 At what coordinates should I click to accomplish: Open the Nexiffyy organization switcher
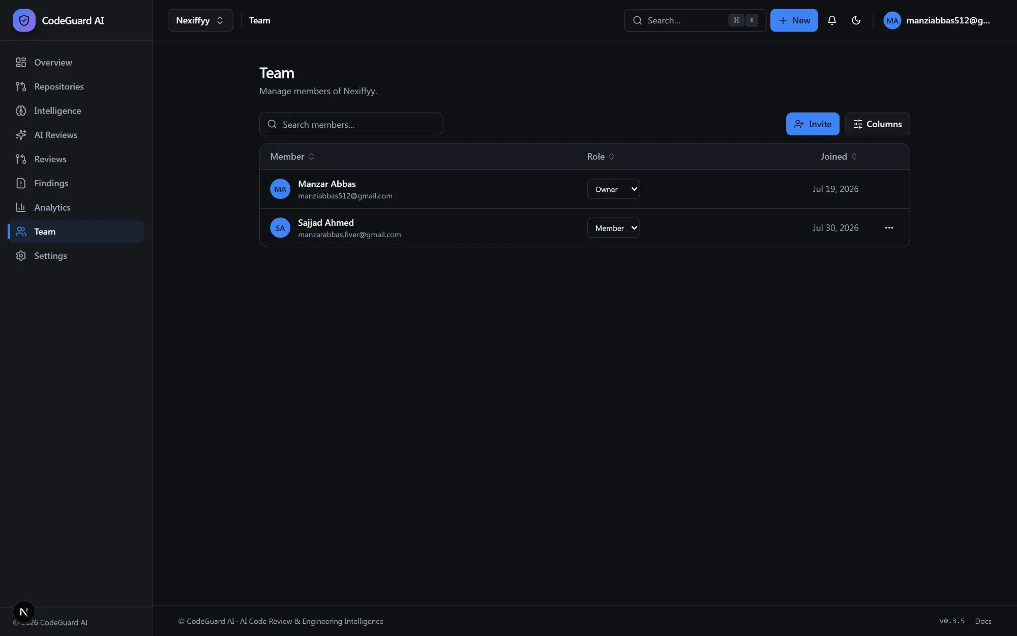click(200, 20)
